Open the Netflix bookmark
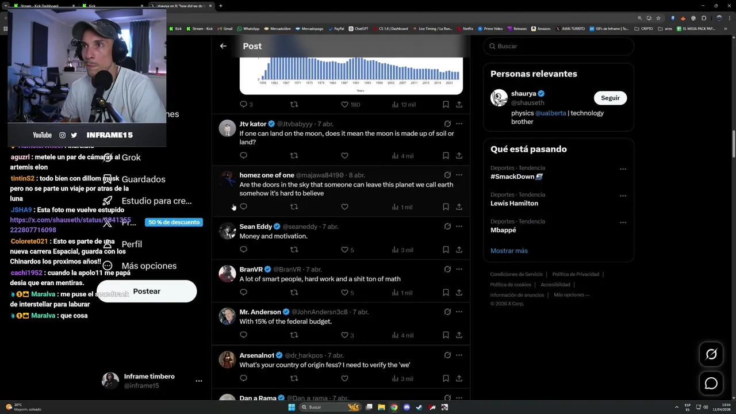 point(465,28)
